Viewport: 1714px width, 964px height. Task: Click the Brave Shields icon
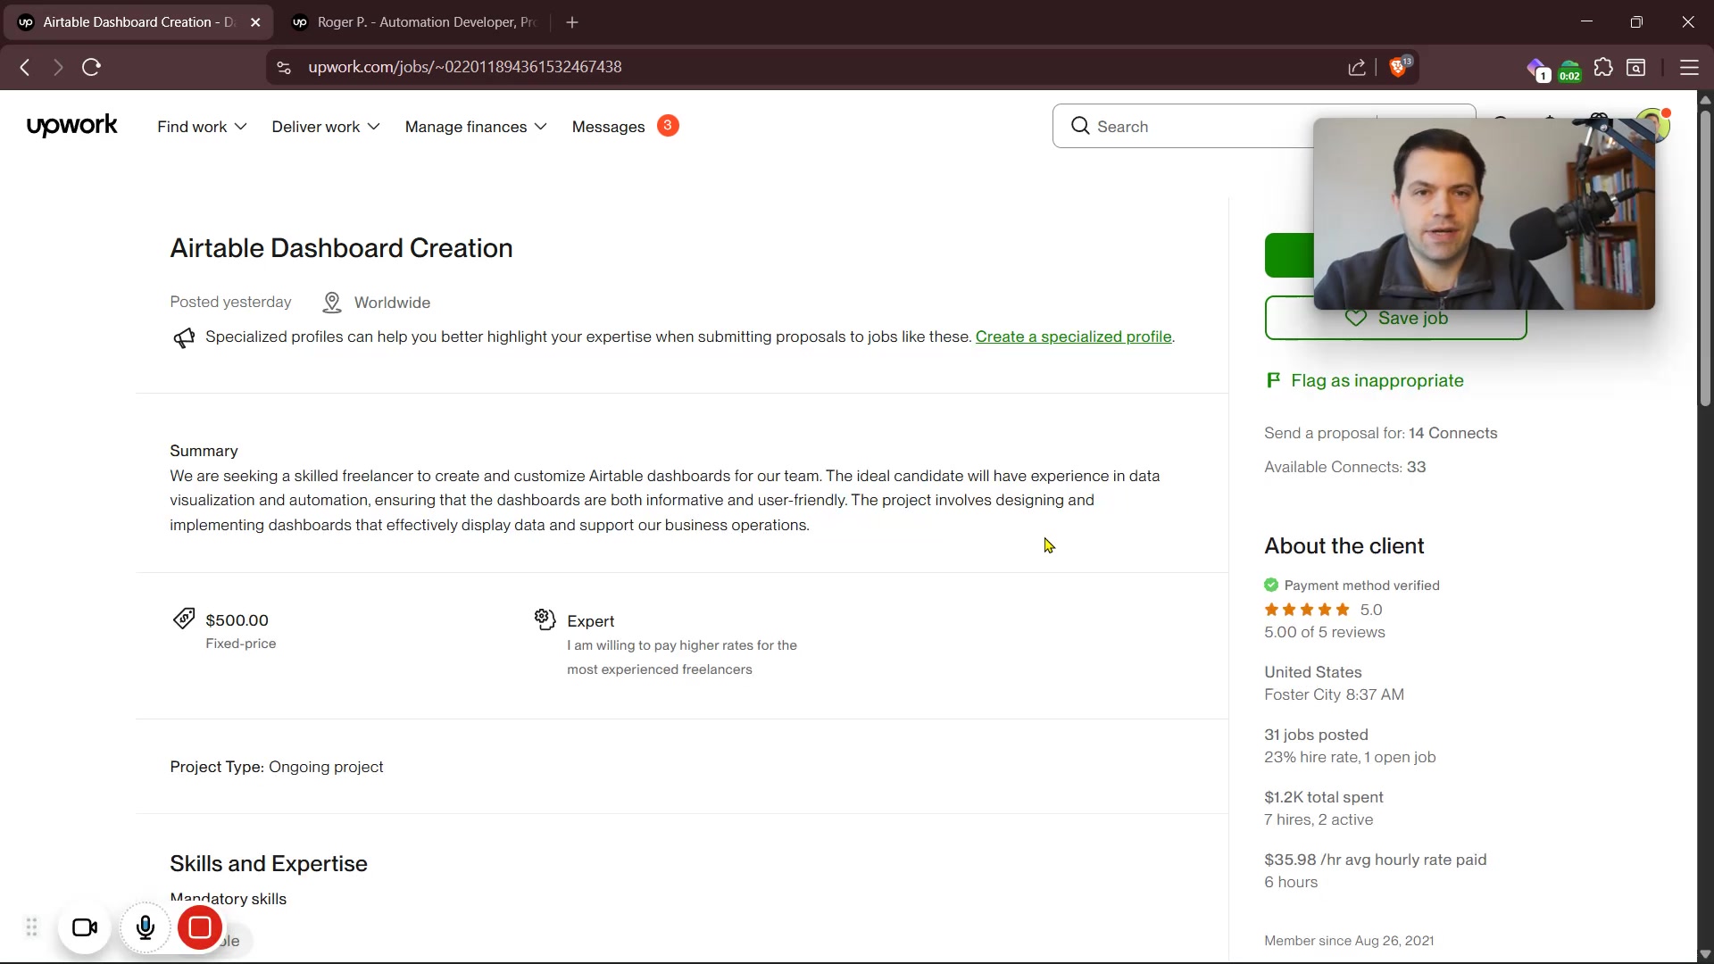click(1399, 67)
